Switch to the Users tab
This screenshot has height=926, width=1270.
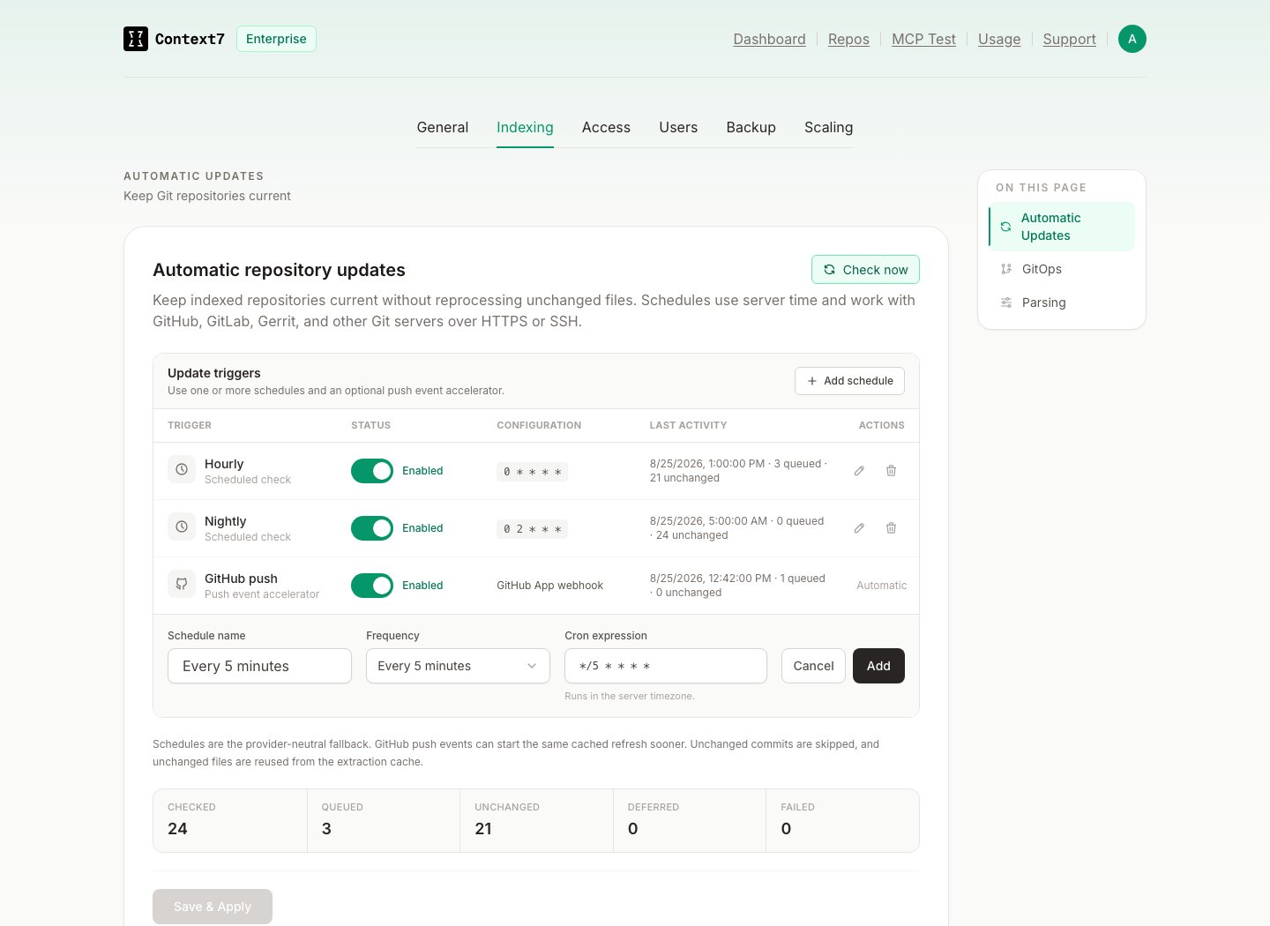678,127
